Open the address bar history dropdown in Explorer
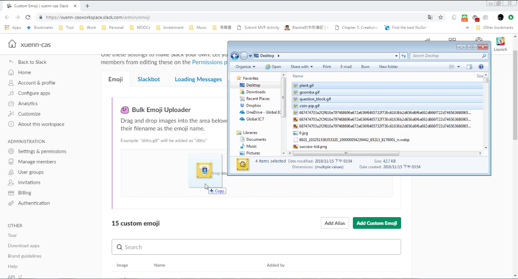 (x=396, y=56)
